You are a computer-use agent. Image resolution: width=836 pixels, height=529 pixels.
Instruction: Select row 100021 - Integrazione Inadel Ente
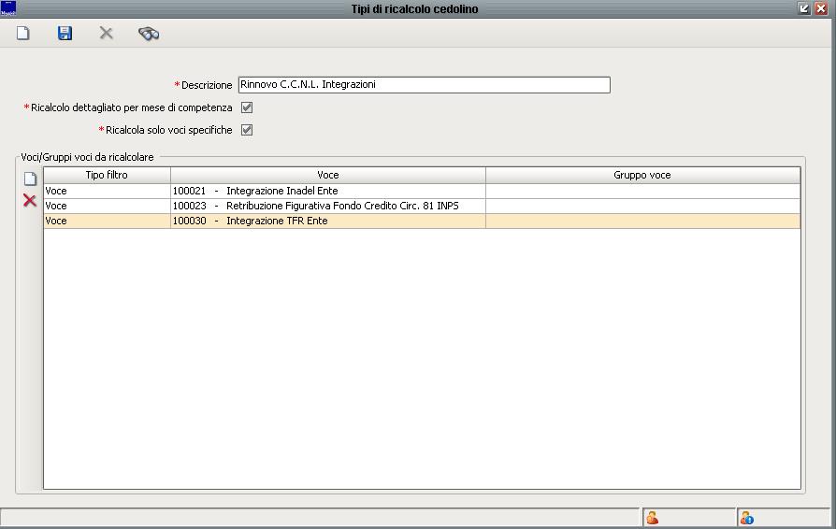(x=422, y=191)
